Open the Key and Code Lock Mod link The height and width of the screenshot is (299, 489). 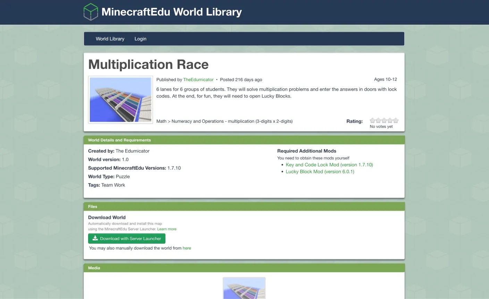pos(329,165)
